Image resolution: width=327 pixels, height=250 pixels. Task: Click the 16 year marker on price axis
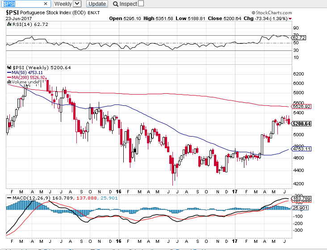coord(118,192)
